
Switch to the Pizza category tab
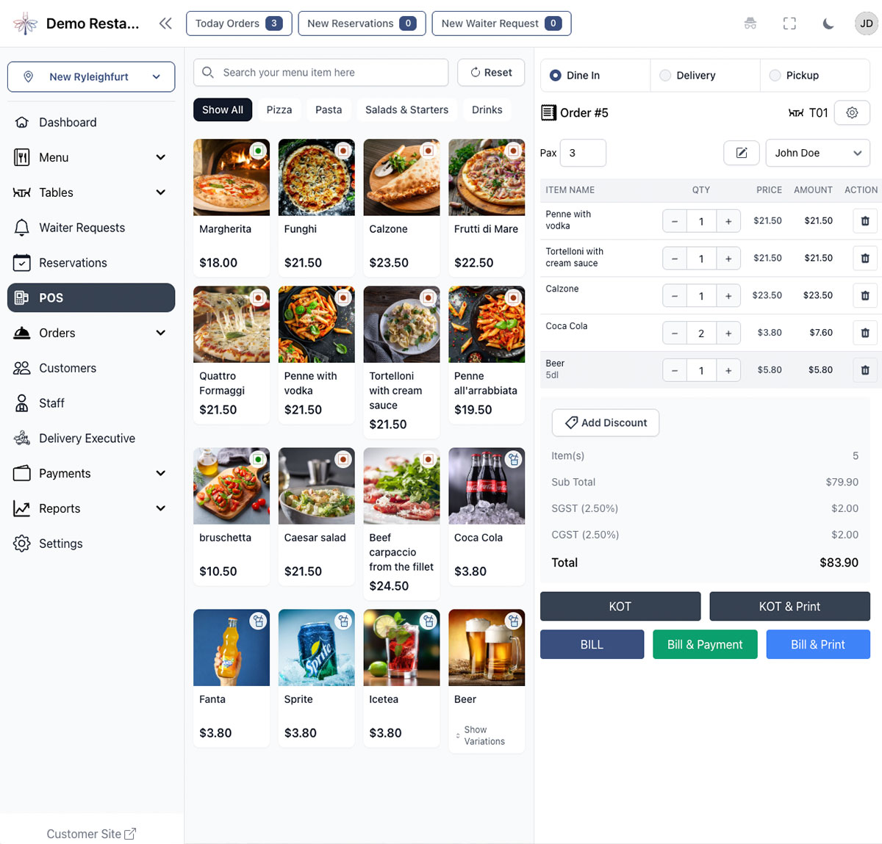279,109
